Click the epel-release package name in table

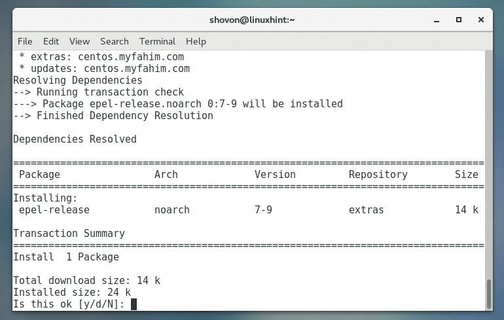(x=54, y=210)
